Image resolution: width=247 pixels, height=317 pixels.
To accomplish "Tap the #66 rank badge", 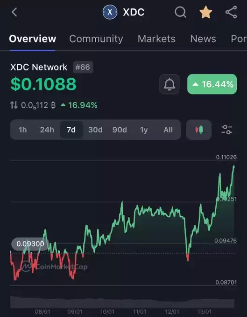I will point(83,67).
